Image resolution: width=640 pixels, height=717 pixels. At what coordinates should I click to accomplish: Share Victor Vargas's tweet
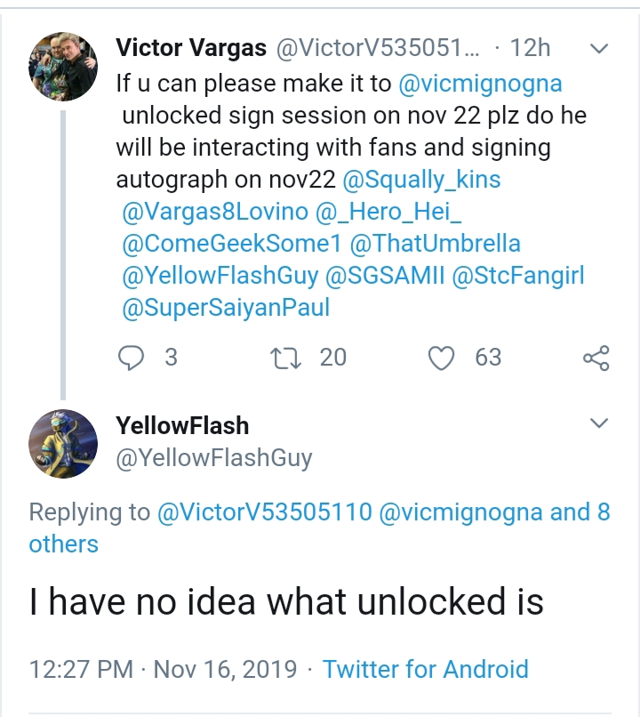596,358
